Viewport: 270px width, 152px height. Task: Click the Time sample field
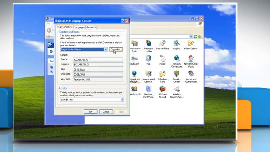[98, 70]
